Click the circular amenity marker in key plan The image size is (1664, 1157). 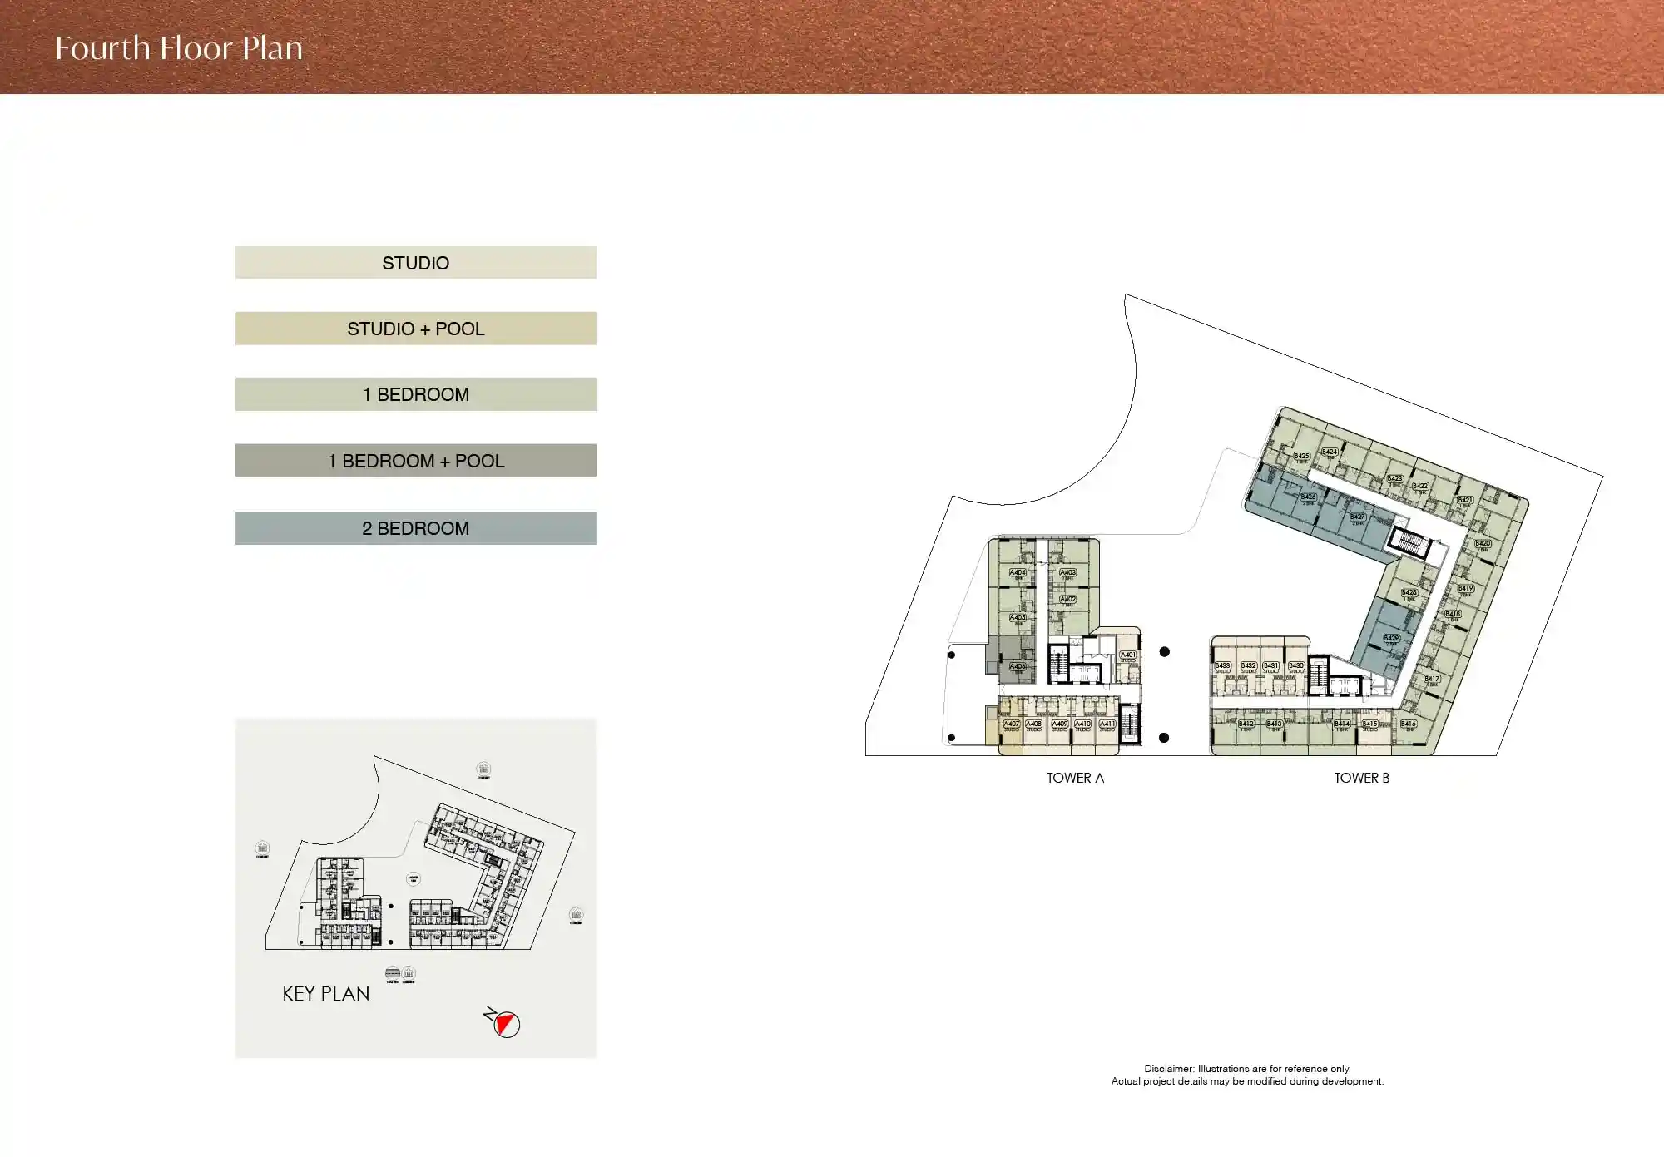(413, 878)
